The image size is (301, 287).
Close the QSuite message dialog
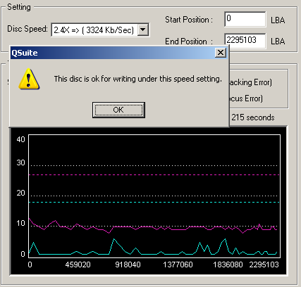221,53
